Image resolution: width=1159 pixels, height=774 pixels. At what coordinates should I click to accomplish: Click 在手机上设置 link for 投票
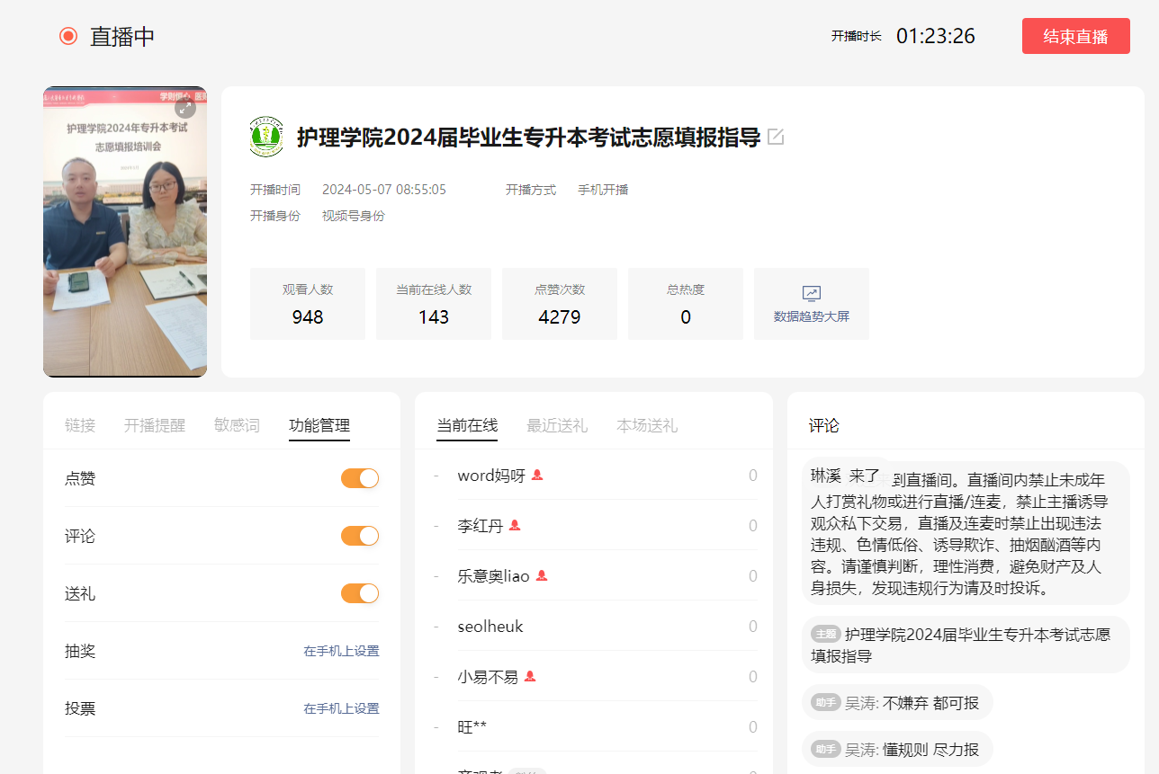341,708
